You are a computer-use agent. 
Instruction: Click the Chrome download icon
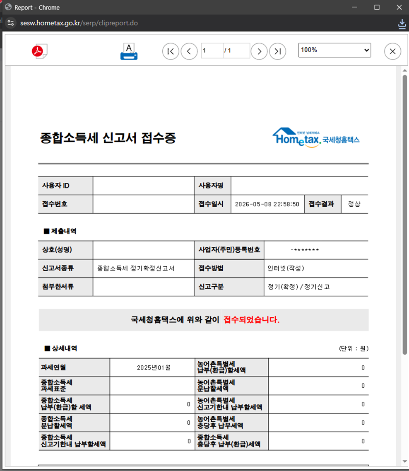402,24
